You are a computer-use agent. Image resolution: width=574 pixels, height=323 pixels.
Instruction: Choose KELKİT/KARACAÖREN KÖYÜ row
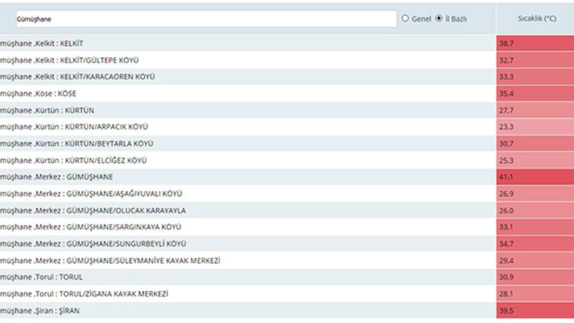(x=77, y=77)
